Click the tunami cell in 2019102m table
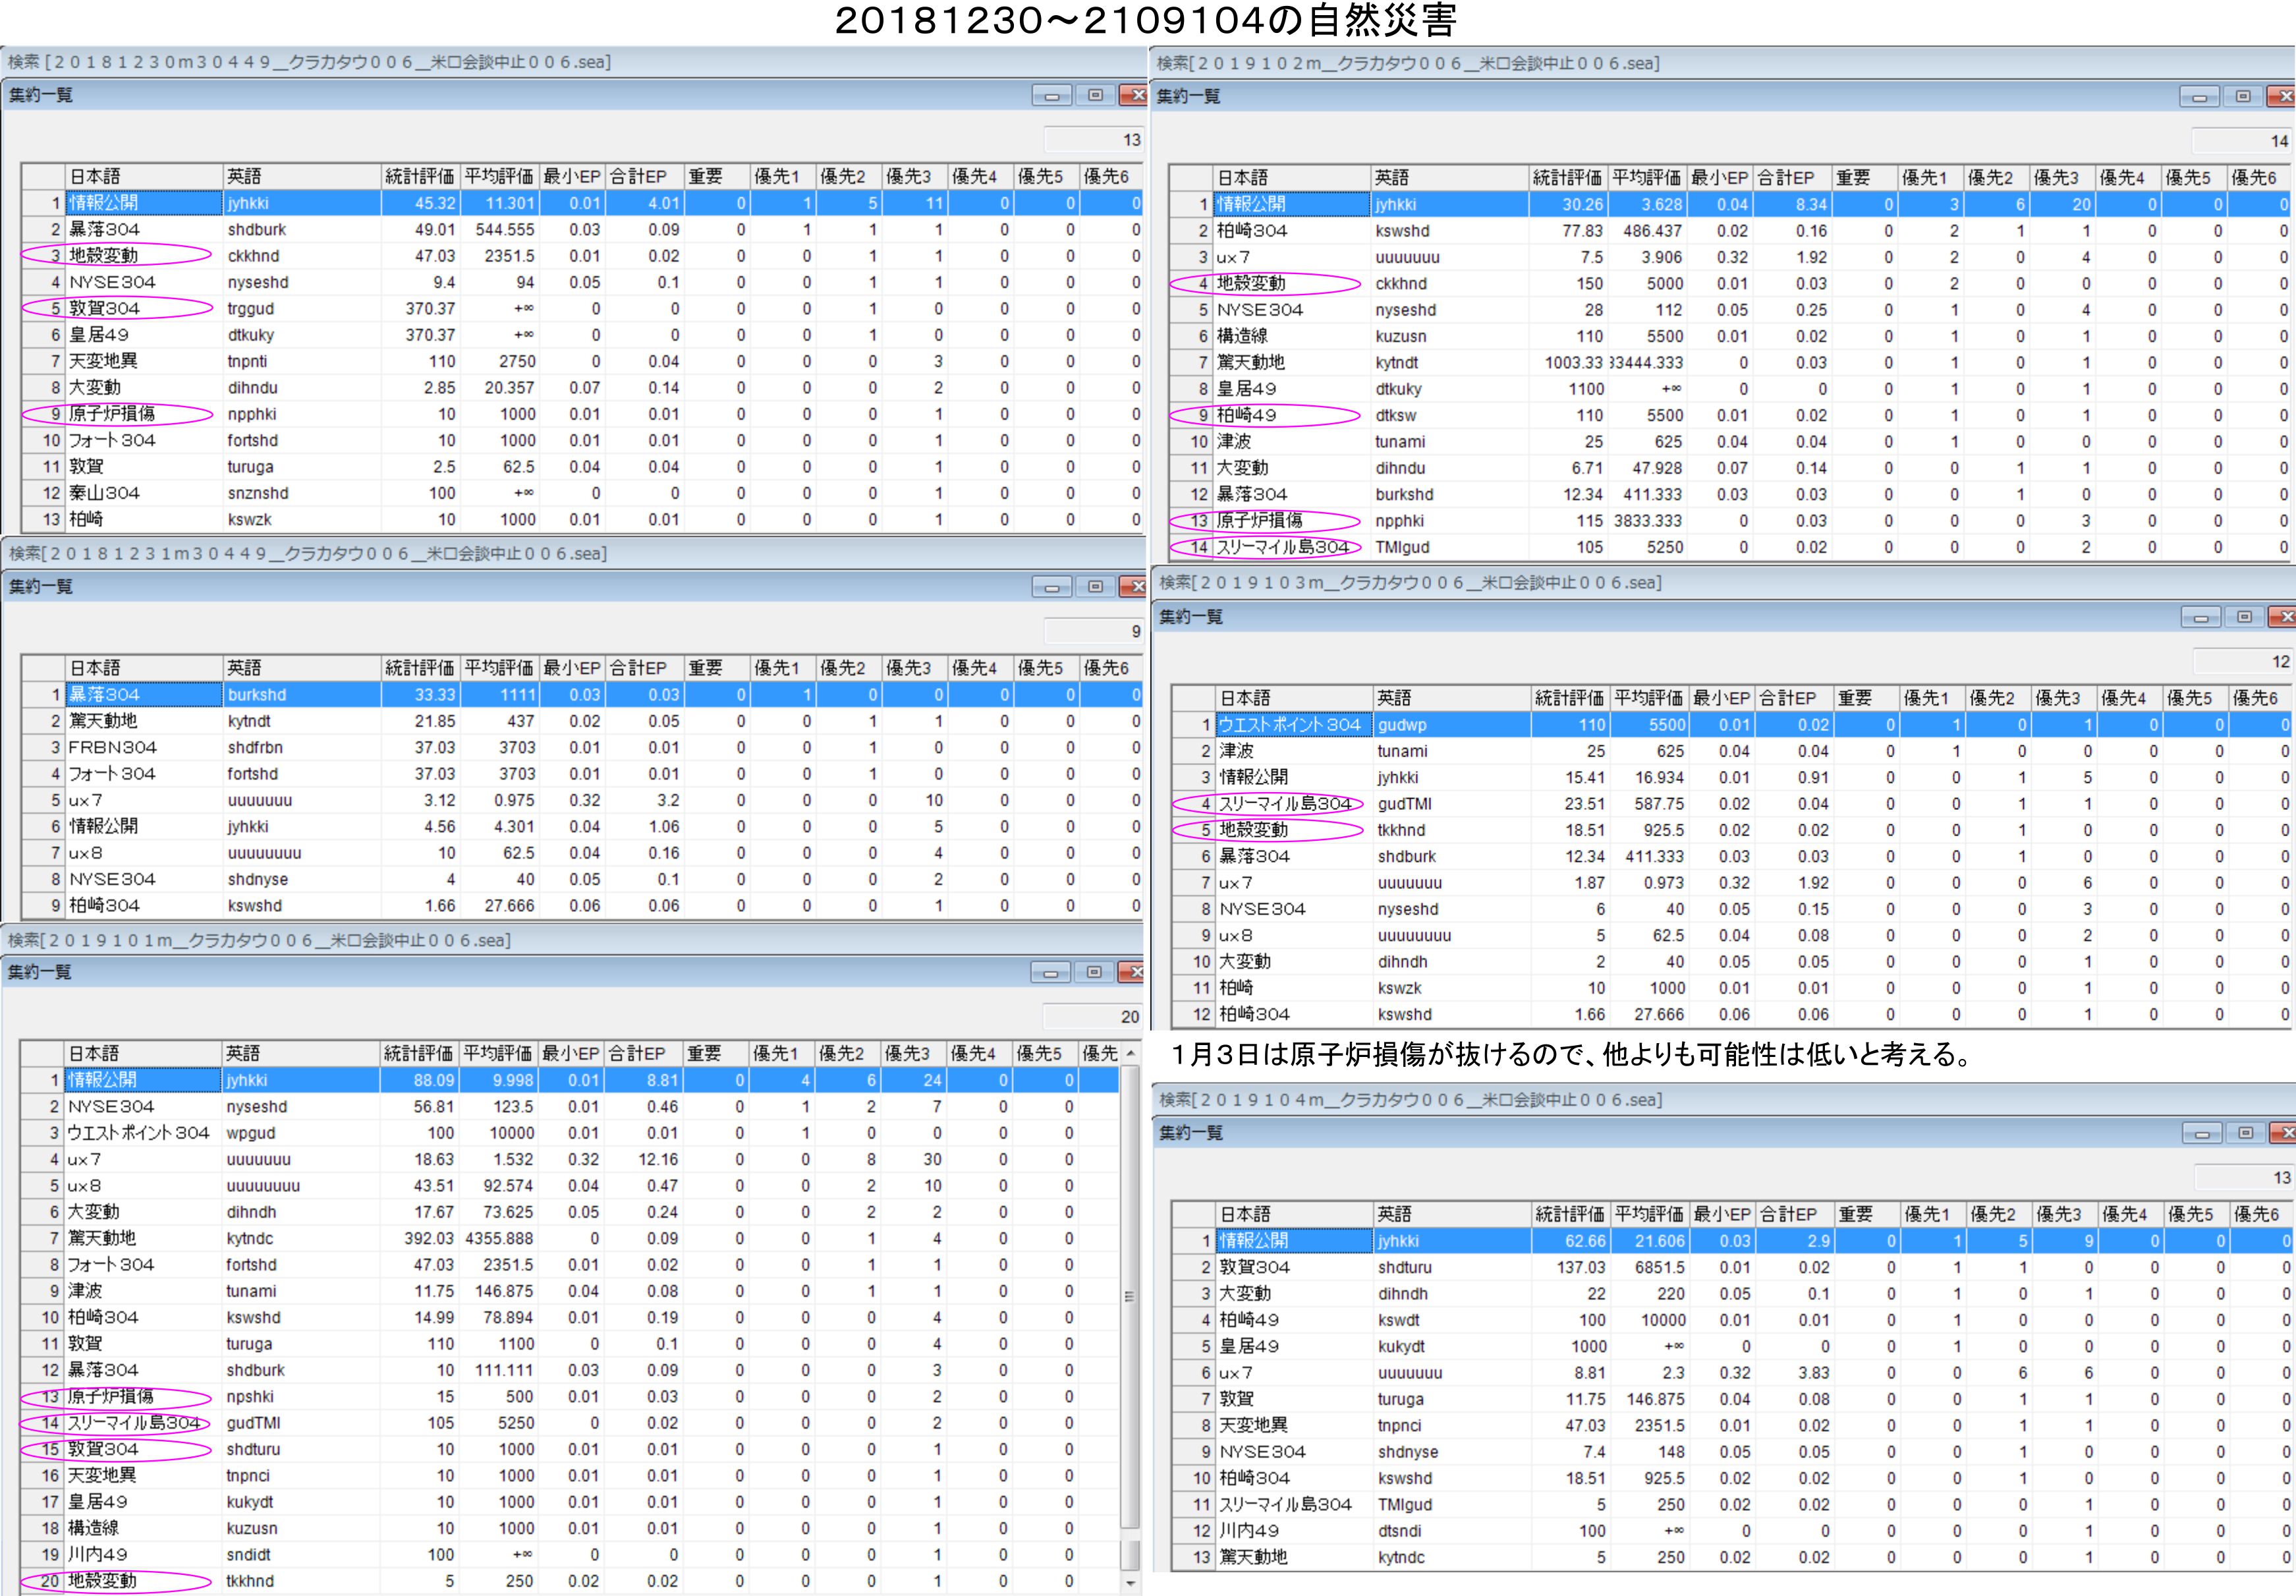 (x=1399, y=442)
